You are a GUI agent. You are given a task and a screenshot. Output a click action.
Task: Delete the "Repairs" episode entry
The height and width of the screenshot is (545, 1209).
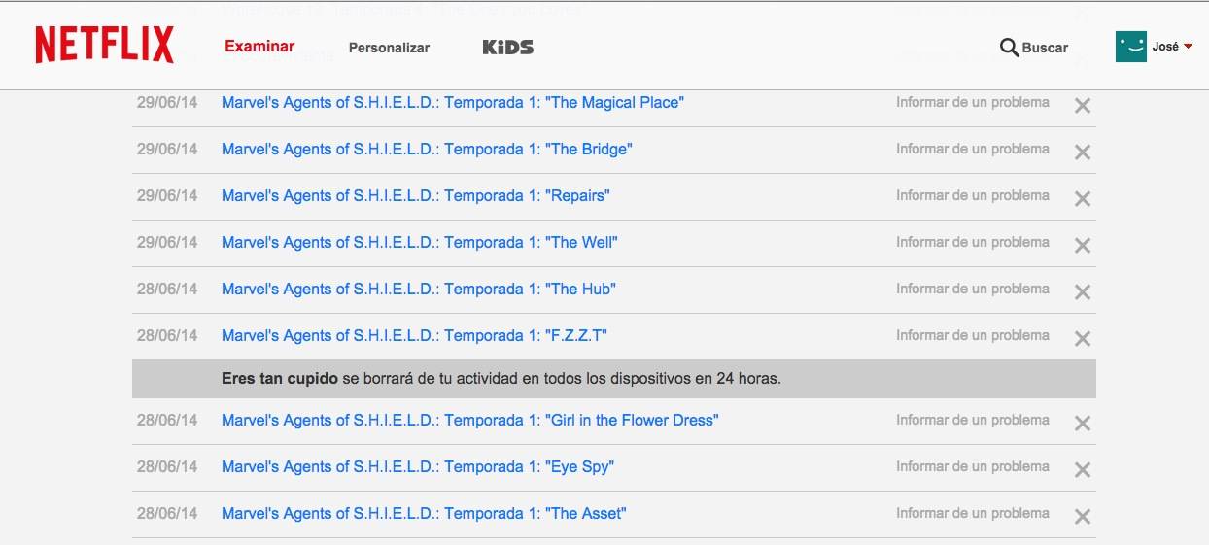[x=1083, y=198]
